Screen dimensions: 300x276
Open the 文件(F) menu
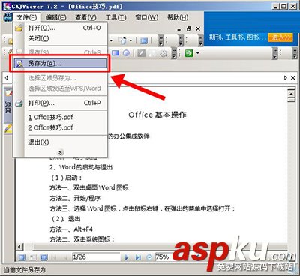coord(27,17)
